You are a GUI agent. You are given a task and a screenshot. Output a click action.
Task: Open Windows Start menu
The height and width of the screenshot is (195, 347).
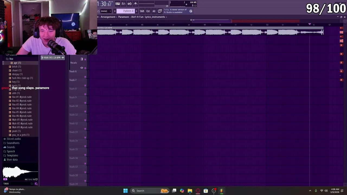click(126, 191)
